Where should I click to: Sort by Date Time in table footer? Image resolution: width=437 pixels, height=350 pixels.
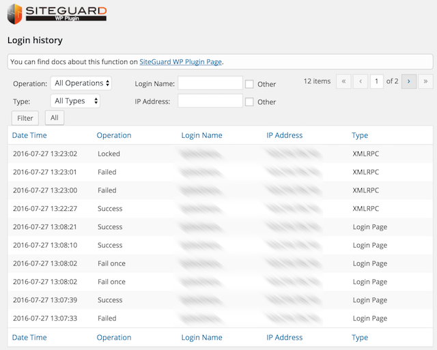tap(29, 338)
